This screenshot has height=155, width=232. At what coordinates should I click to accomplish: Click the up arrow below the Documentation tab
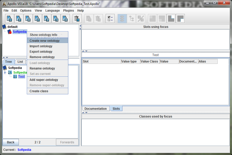point(83,113)
